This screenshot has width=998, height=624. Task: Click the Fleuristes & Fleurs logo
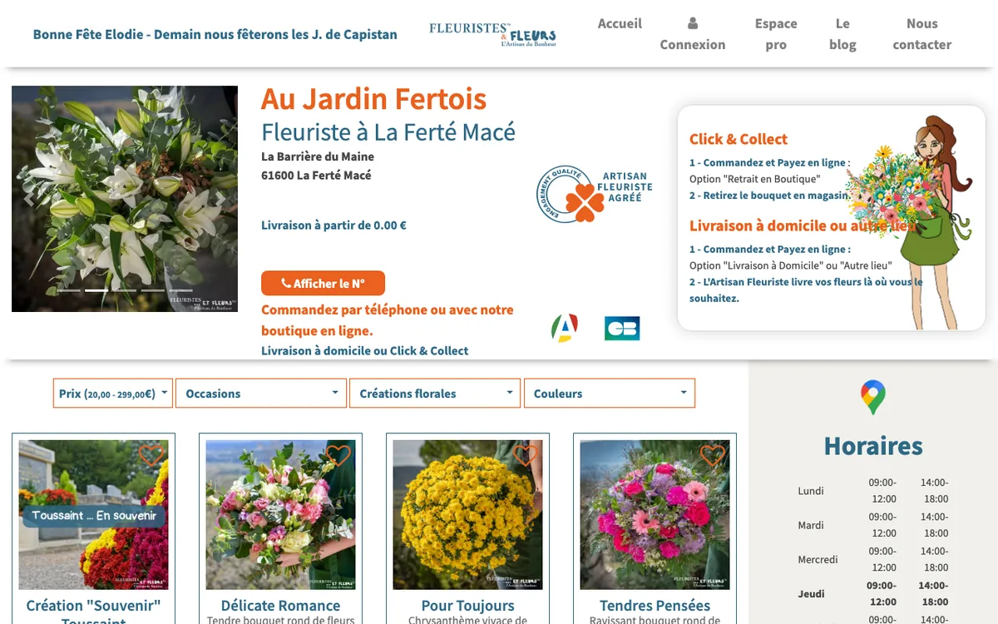(492, 34)
